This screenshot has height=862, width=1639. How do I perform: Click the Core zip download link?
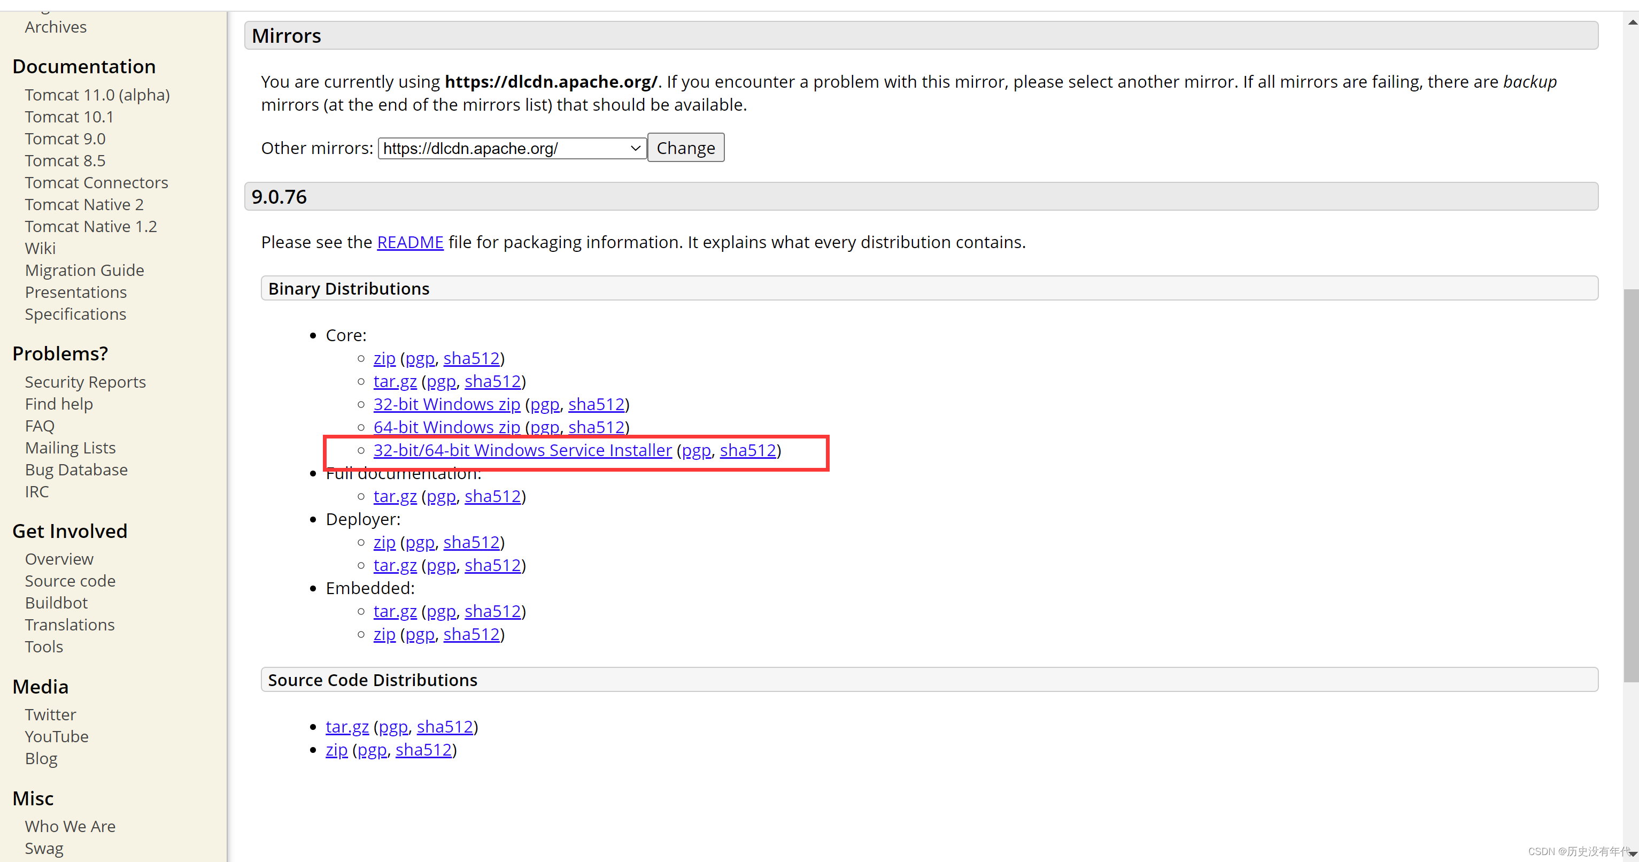[x=384, y=358]
